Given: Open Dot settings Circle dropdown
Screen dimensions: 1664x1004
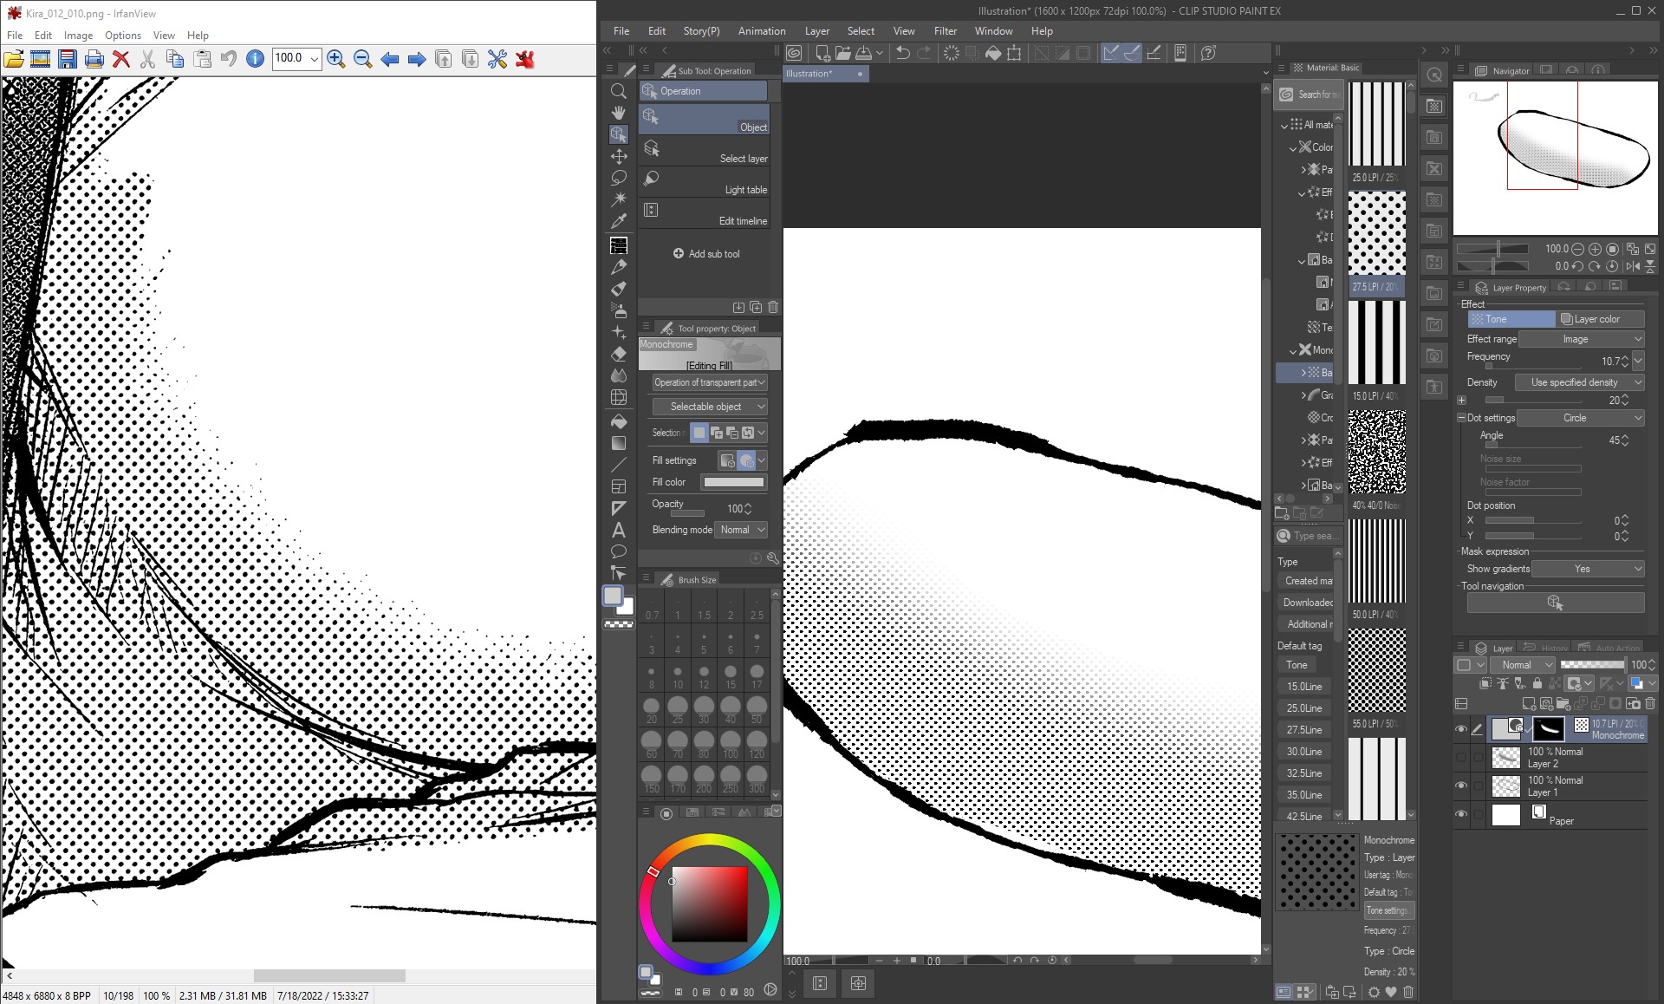Looking at the screenshot, I should tap(1581, 418).
